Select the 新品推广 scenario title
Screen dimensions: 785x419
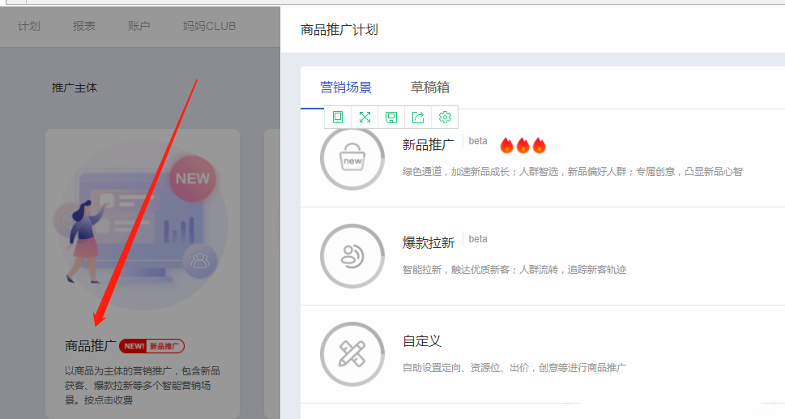click(428, 145)
